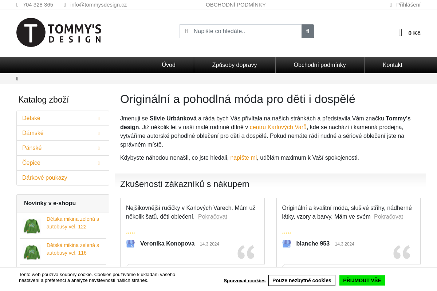Click the magnifying glass search button
The width and height of the screenshot is (437, 291).
click(x=308, y=31)
